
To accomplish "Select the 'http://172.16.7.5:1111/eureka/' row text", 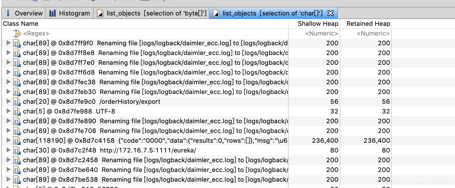I will [x=110, y=150].
